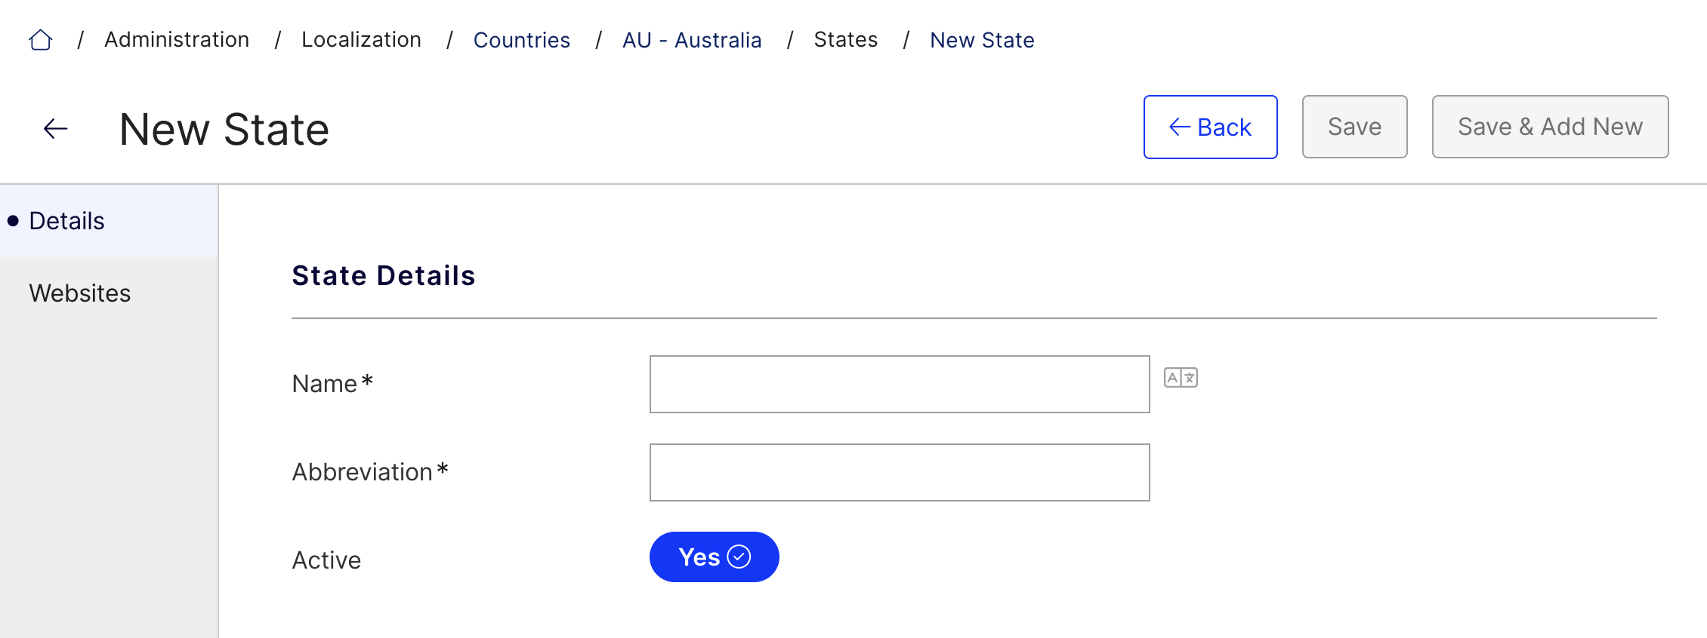Switch to the Websites section

[x=79, y=293]
